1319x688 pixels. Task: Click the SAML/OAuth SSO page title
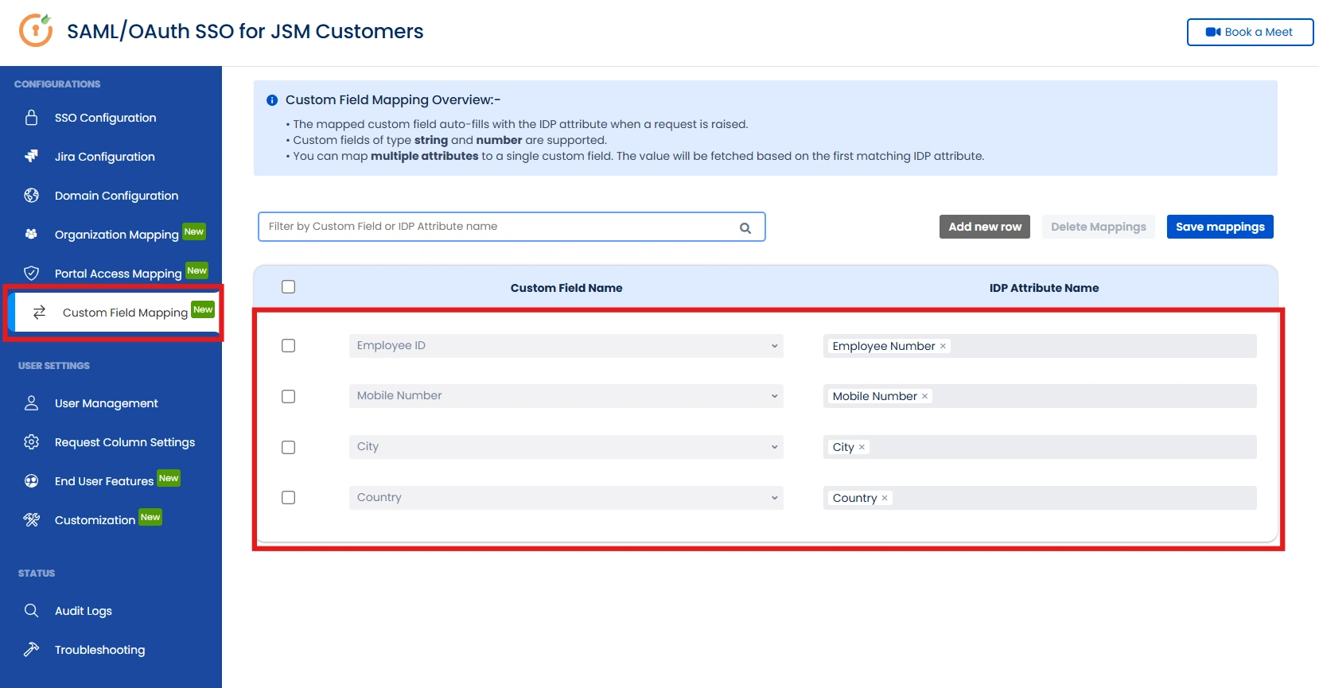(x=245, y=32)
